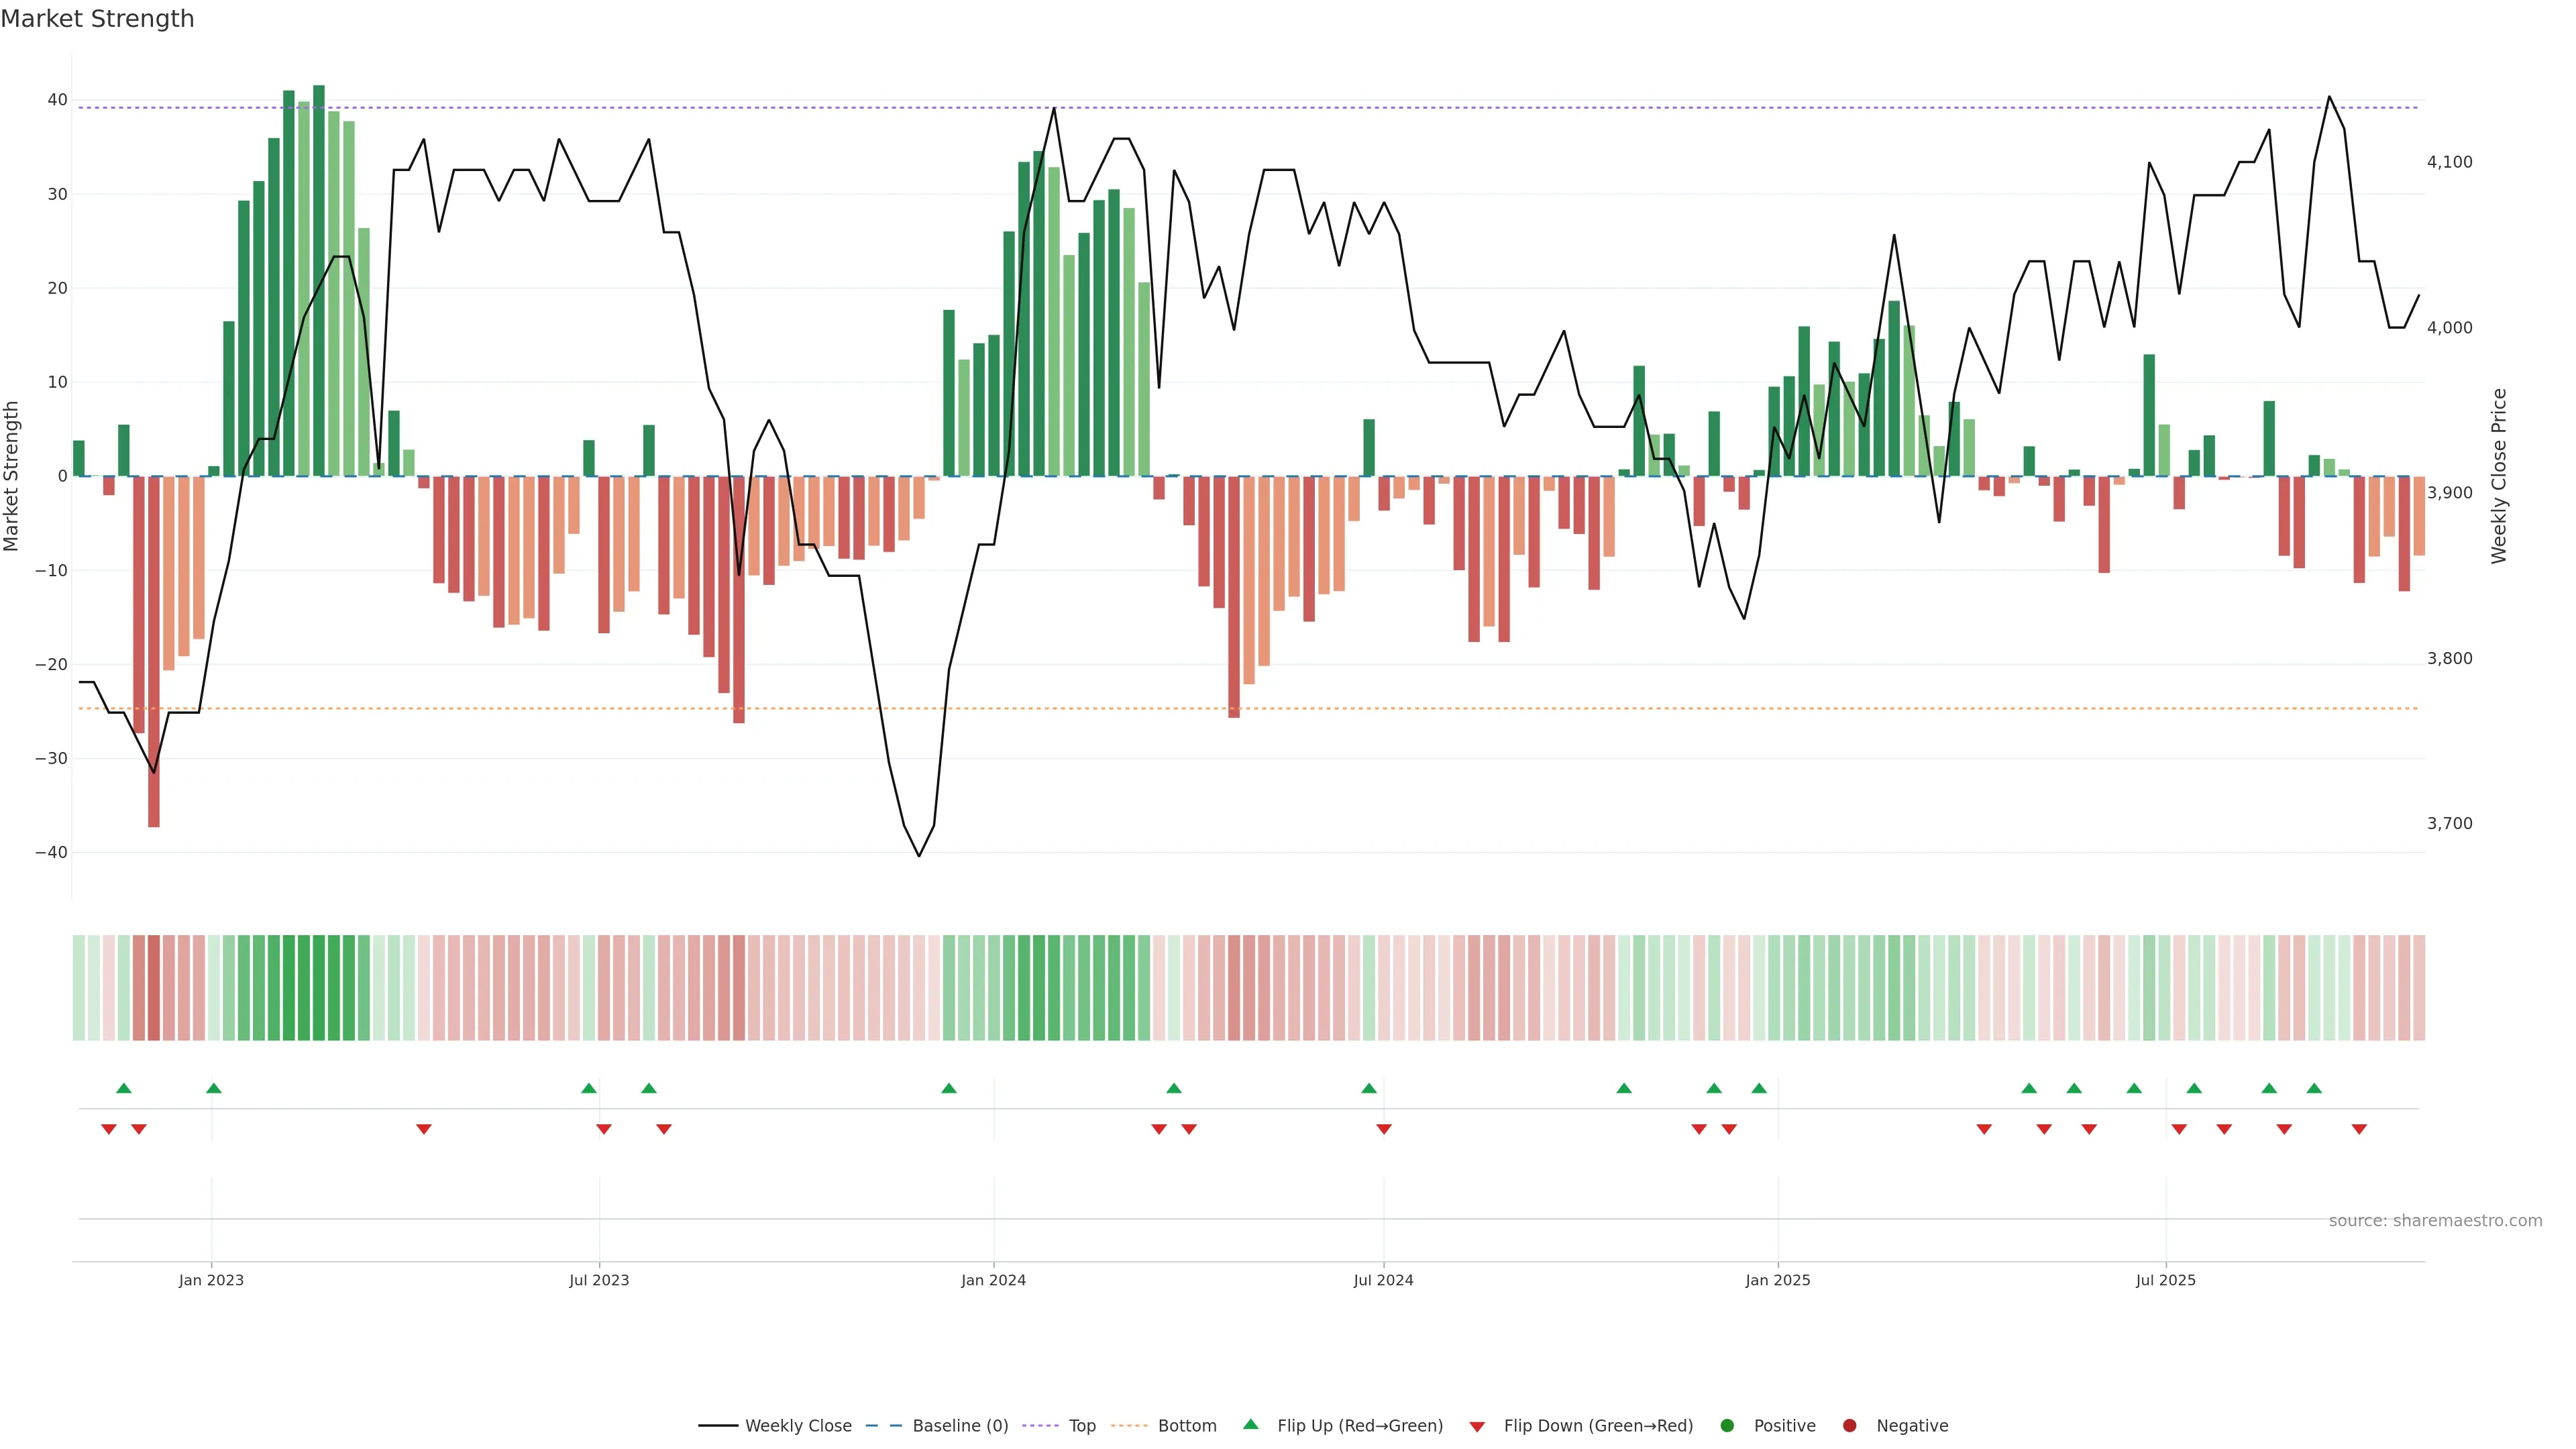Click the Jul 2025 x-axis label

click(x=2165, y=1280)
